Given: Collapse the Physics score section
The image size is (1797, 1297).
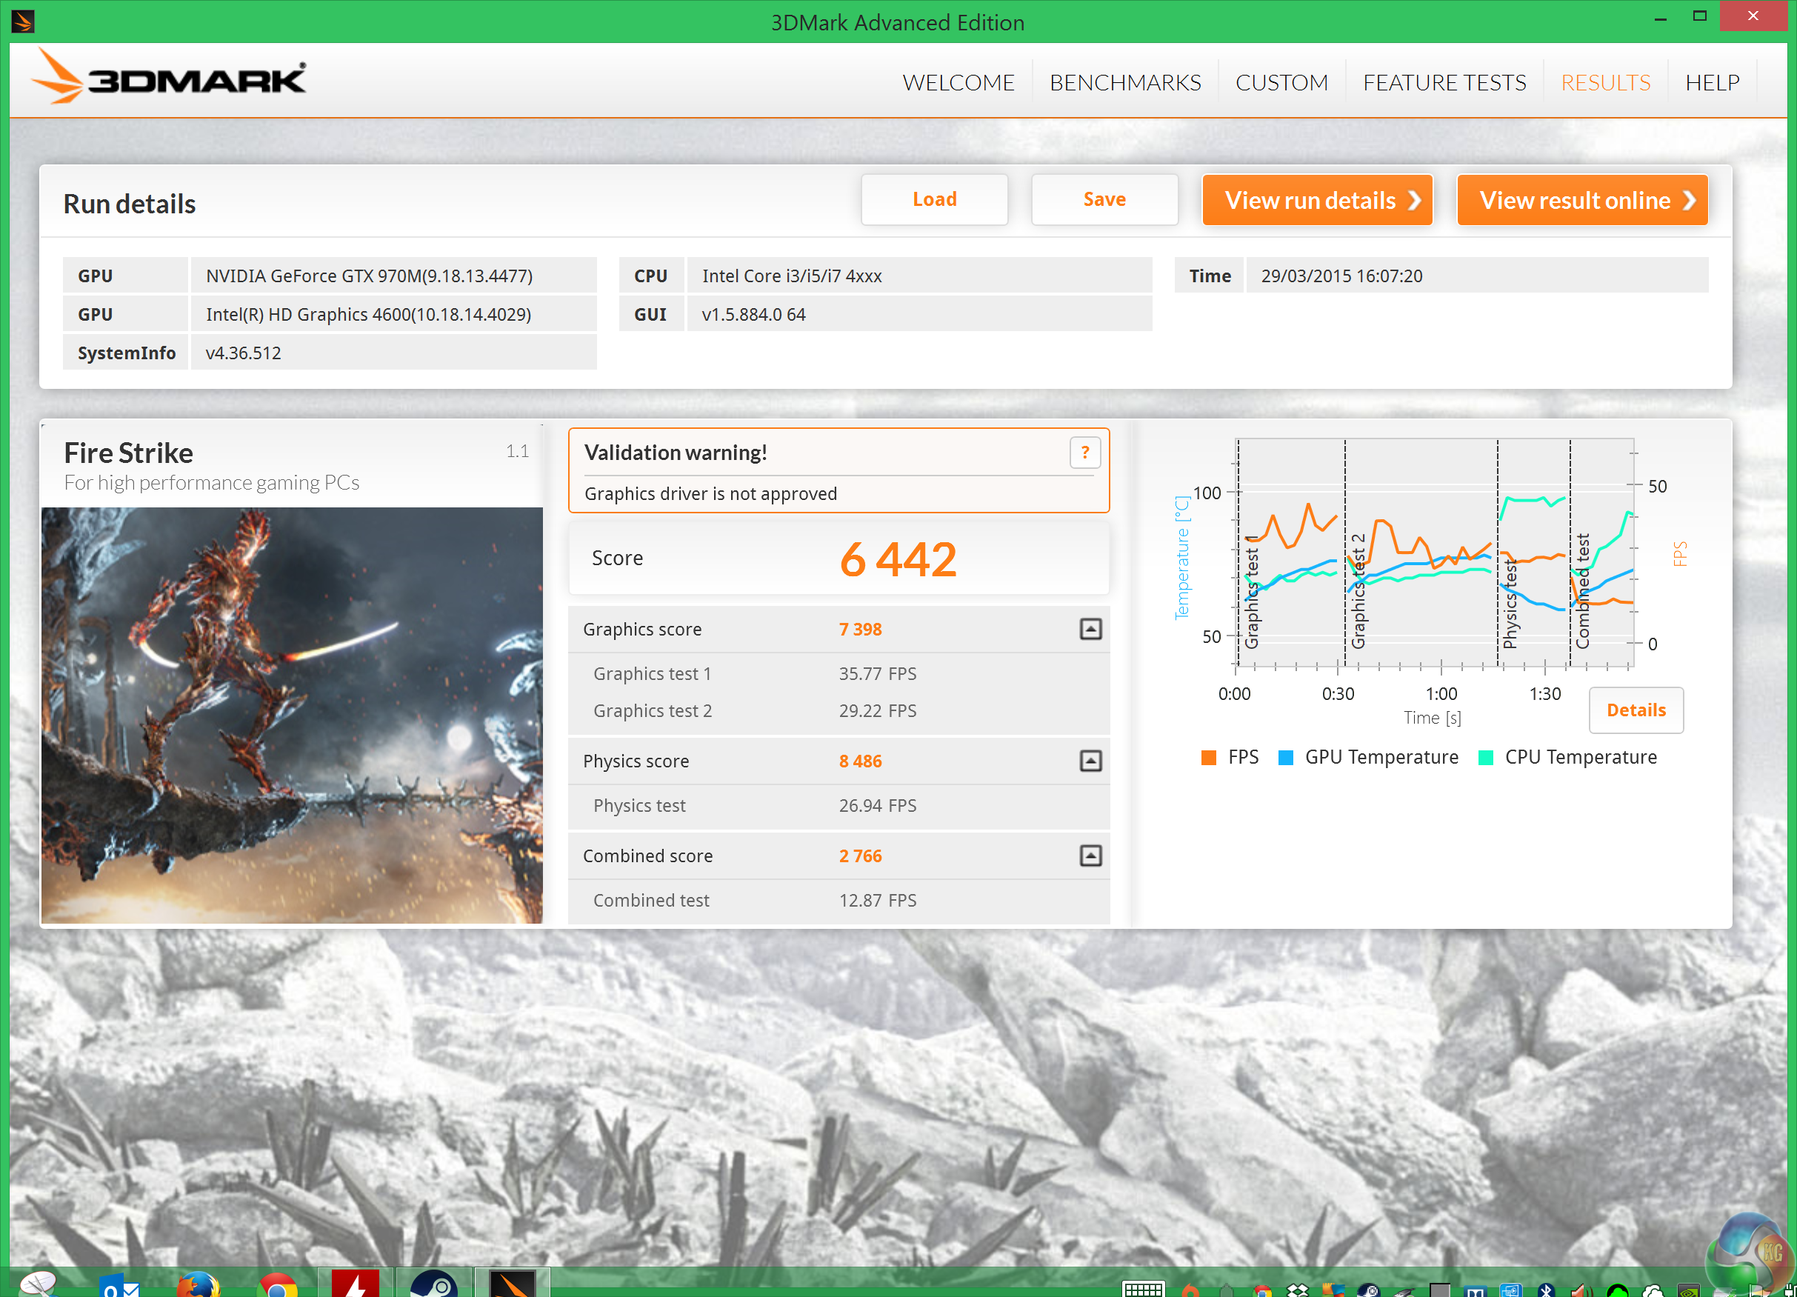Looking at the screenshot, I should point(1090,761).
